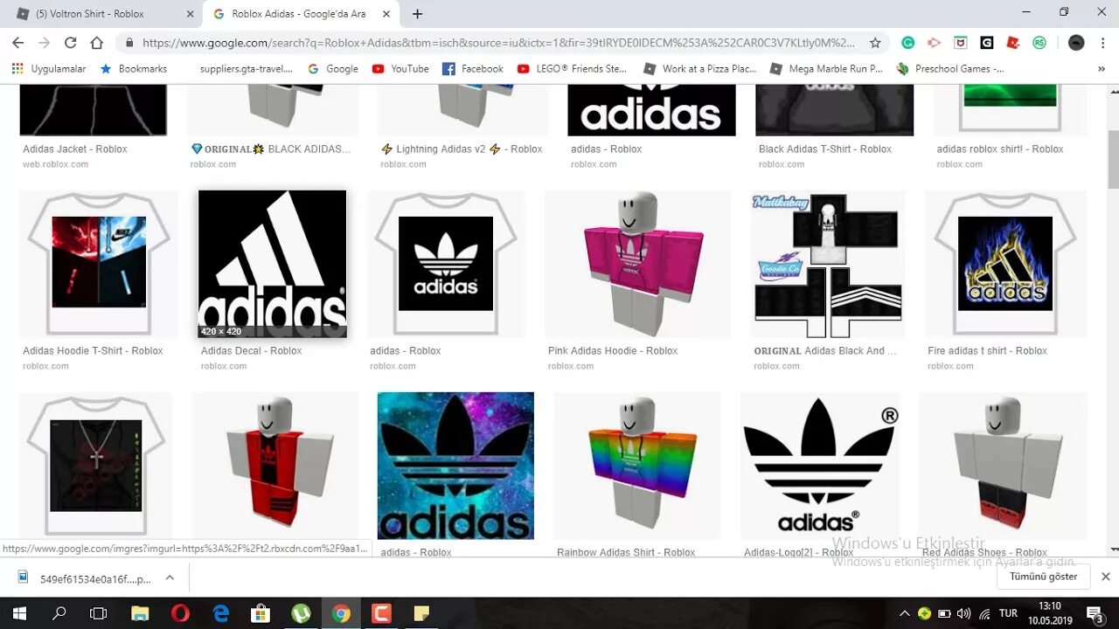Open the suppliers.gta-travel bookmark

point(246,68)
